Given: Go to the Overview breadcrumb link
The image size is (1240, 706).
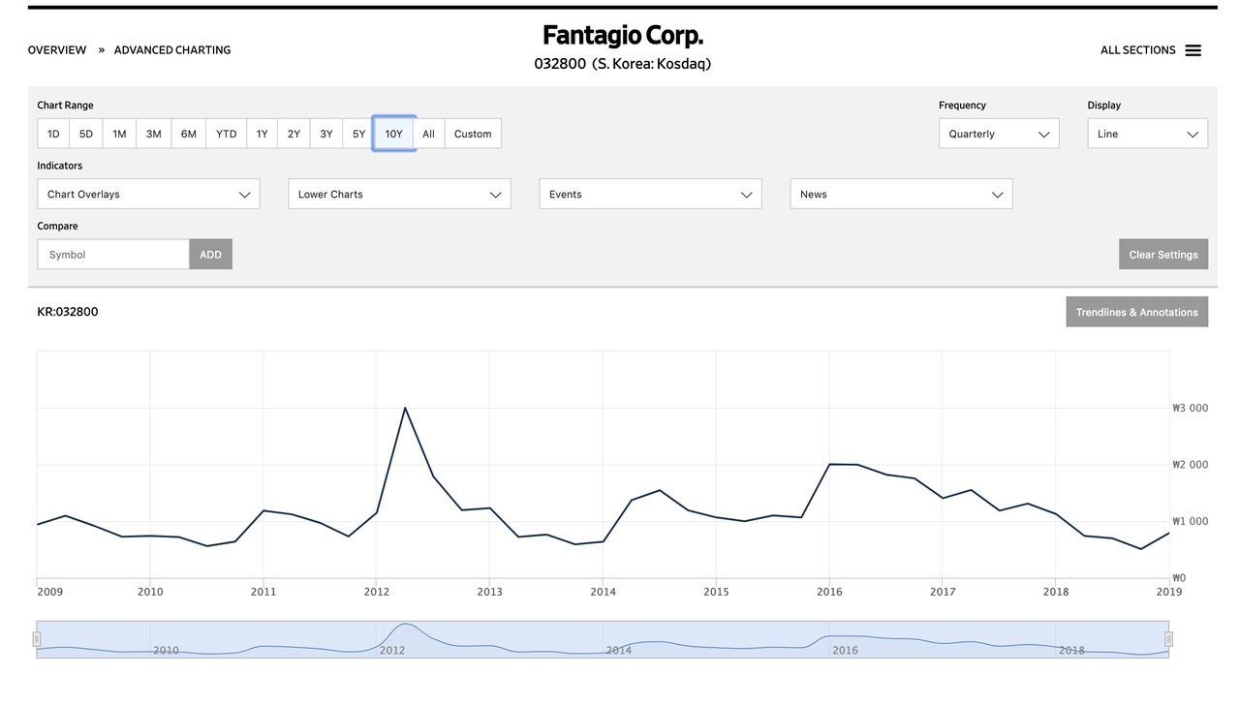Looking at the screenshot, I should pyautogui.click(x=57, y=50).
